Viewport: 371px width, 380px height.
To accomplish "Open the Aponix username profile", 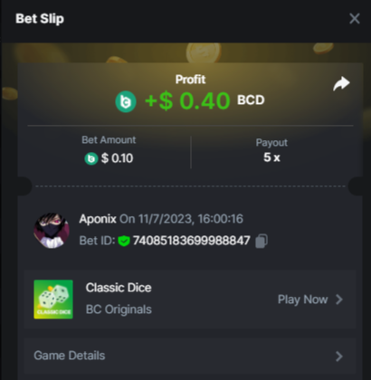I will (98, 219).
